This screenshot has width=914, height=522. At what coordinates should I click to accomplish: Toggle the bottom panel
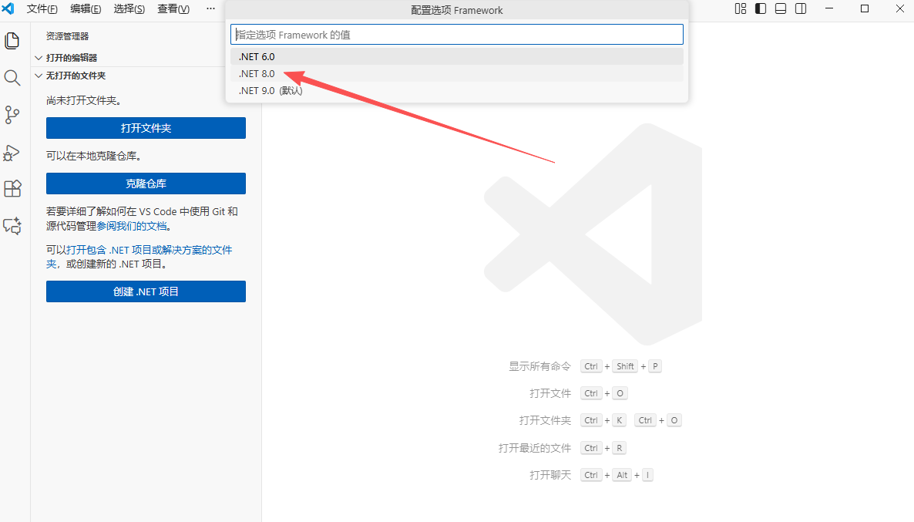point(781,8)
